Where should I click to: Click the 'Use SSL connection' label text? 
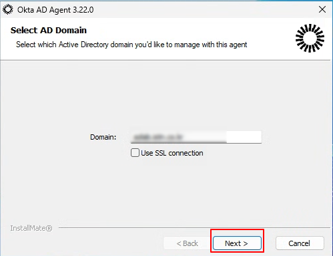point(172,153)
